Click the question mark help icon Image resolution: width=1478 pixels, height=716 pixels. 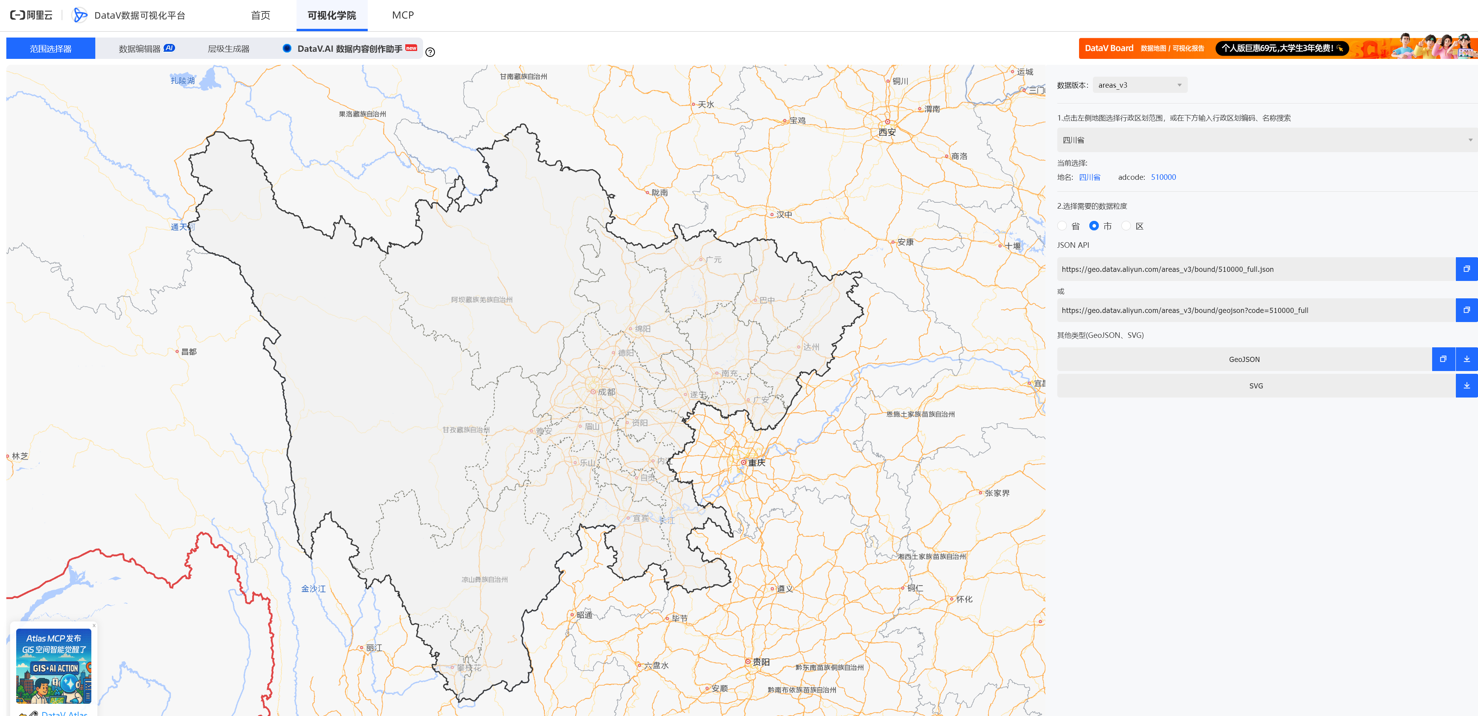[x=430, y=52]
